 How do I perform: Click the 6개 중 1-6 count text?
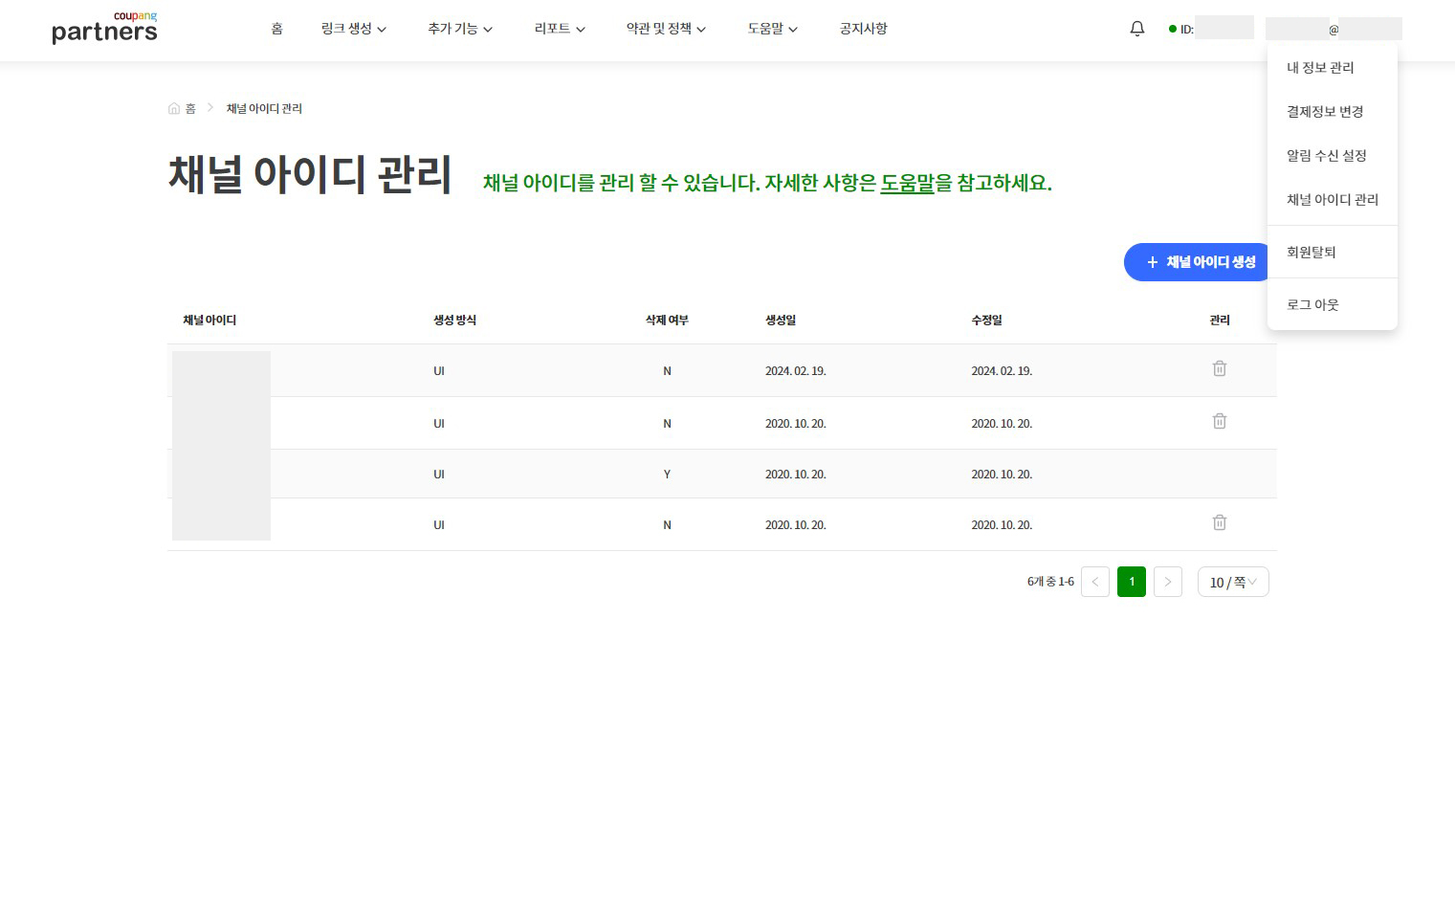coord(1050,582)
